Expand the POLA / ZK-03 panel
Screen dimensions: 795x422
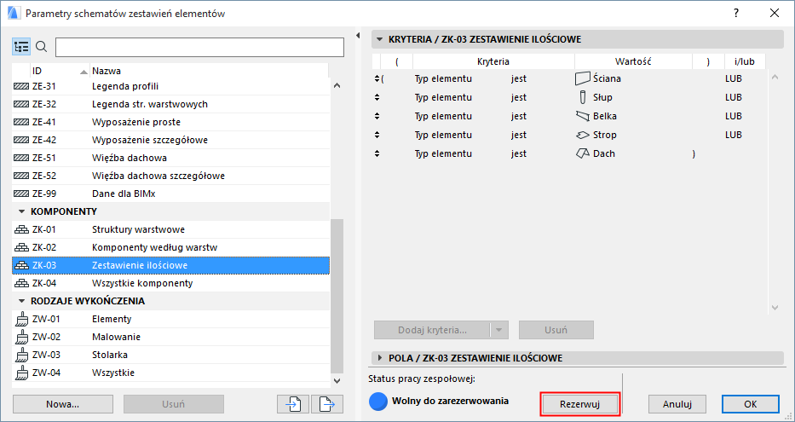click(x=379, y=358)
